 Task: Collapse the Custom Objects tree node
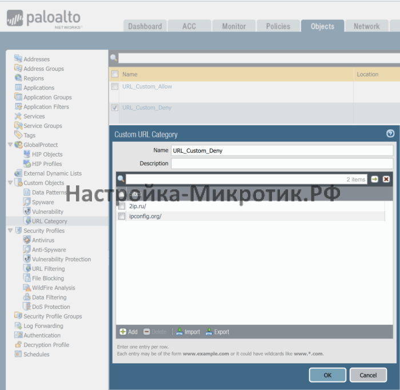[10, 183]
